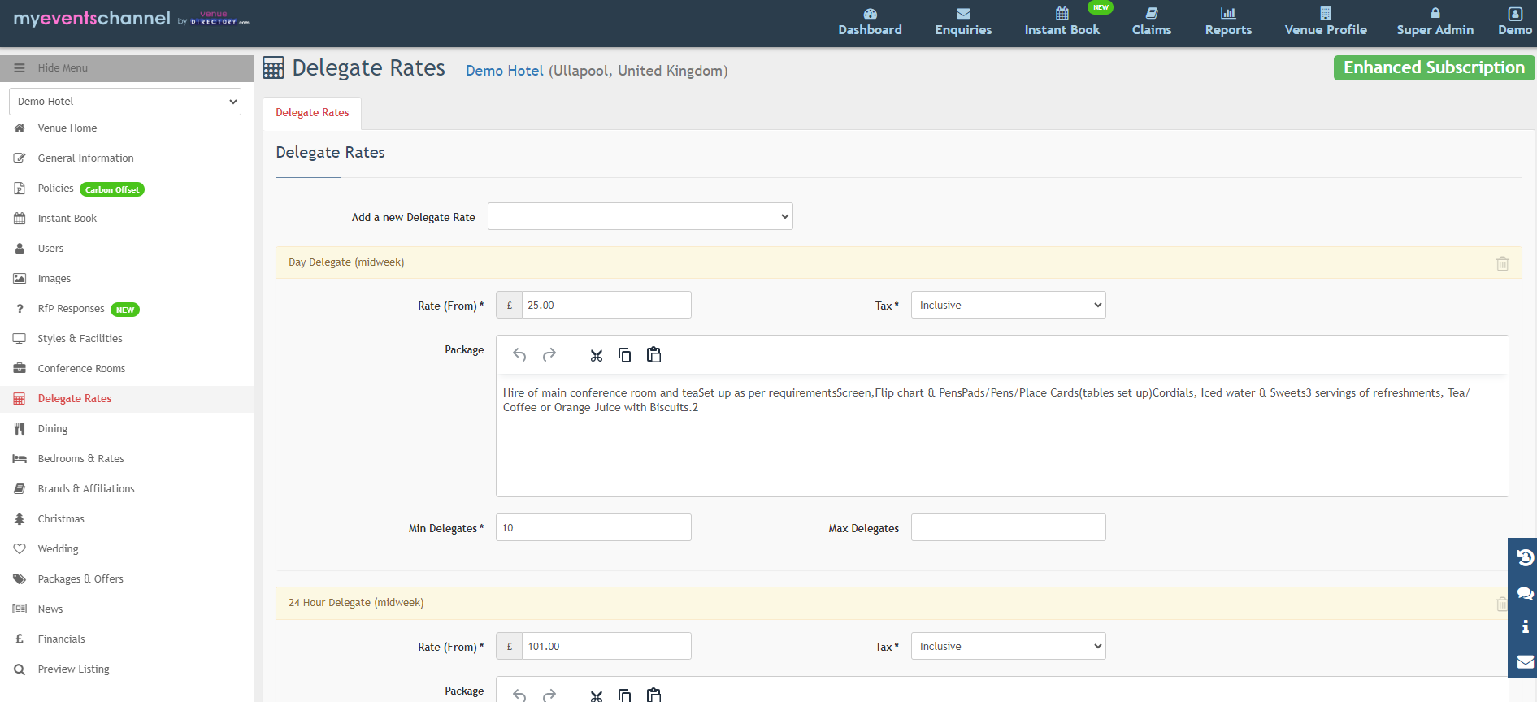Viewport: 1537px width, 702px height.
Task: Select the Delegate Rates tab
Action: tap(312, 113)
